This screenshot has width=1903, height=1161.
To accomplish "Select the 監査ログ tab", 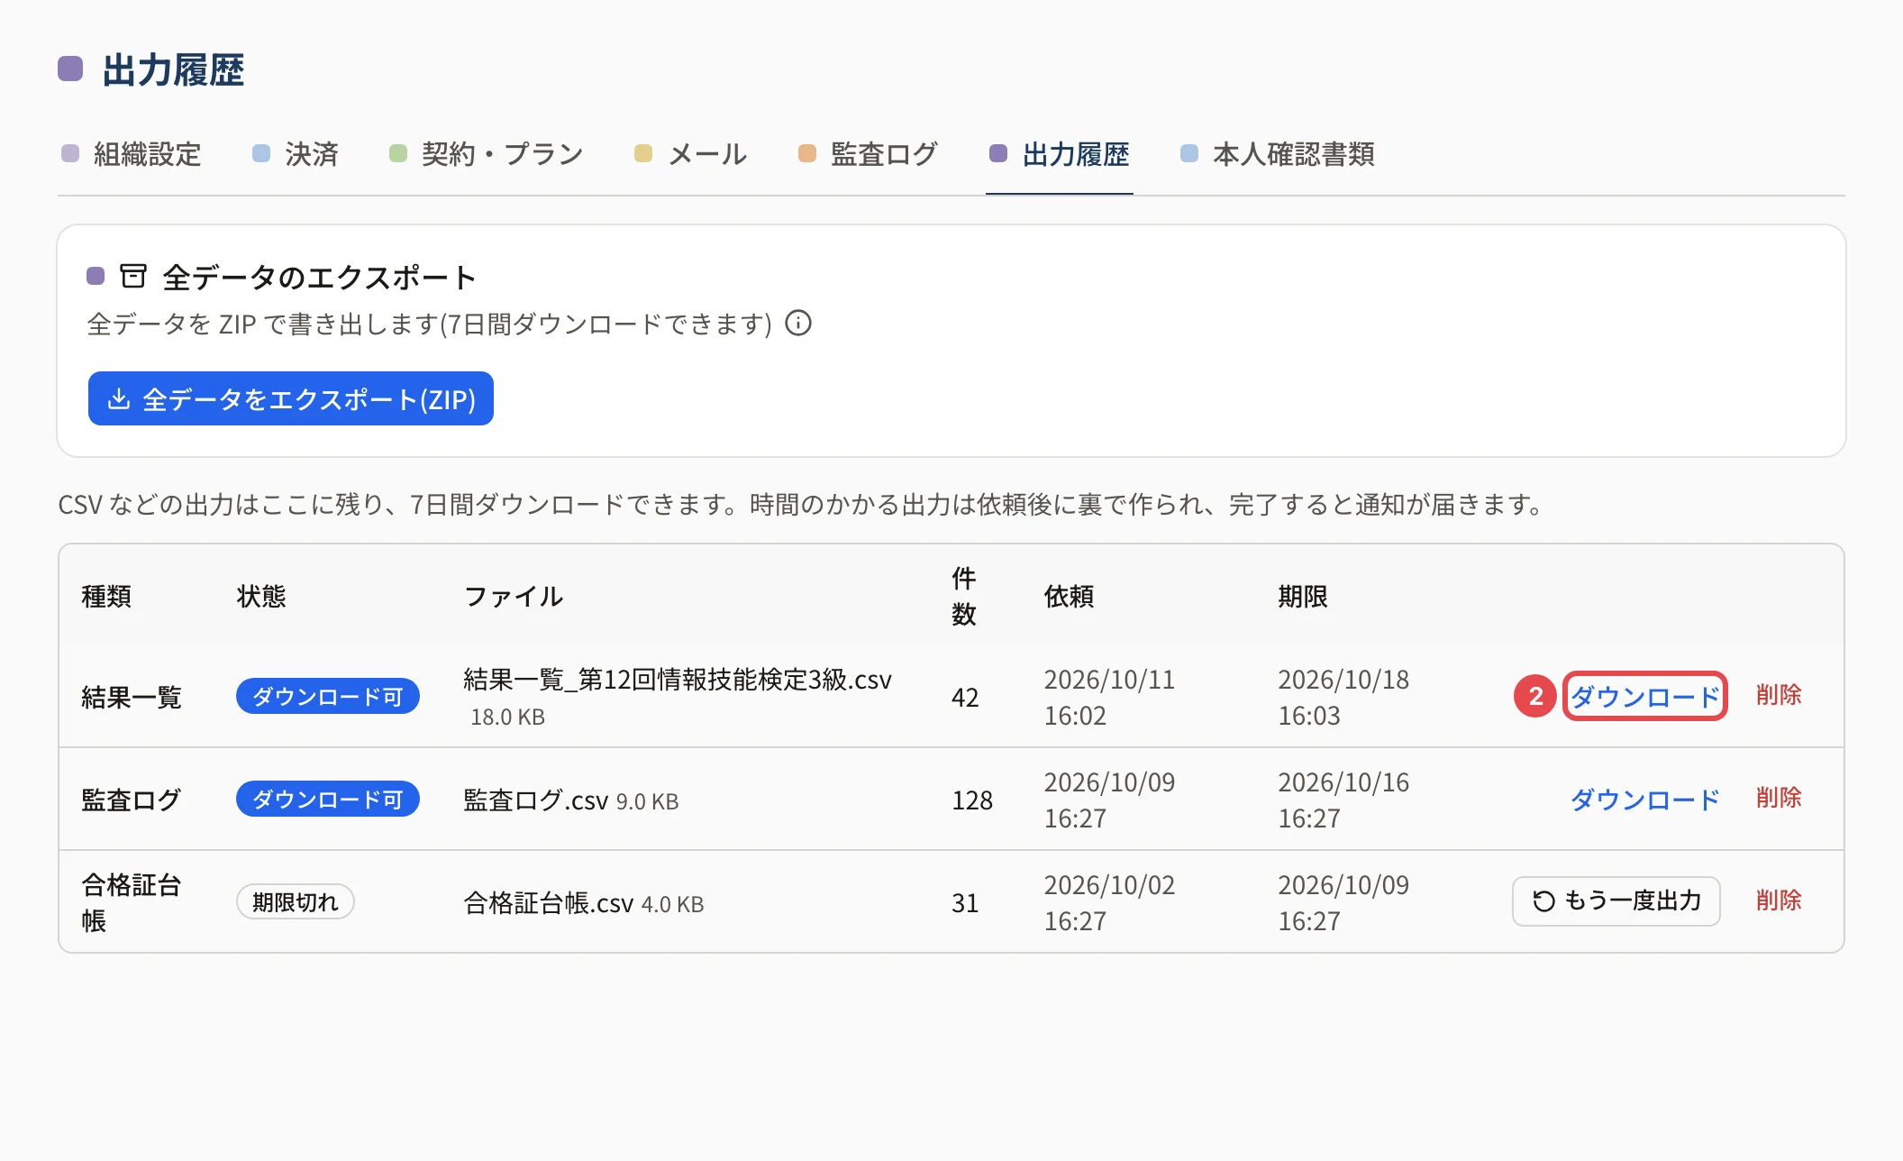I will [x=869, y=154].
